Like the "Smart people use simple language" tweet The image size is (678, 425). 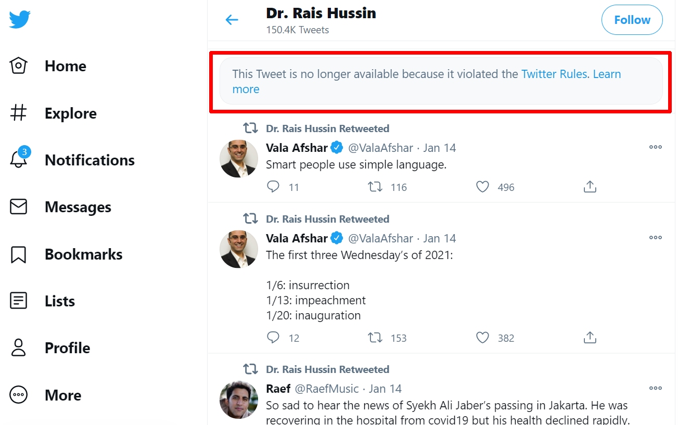tap(483, 187)
